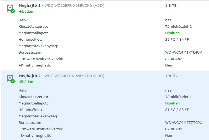Open the Tárolókészlet 2 assigned role
Image resolution: width=209 pixels, height=140 pixels.
click(178, 26)
